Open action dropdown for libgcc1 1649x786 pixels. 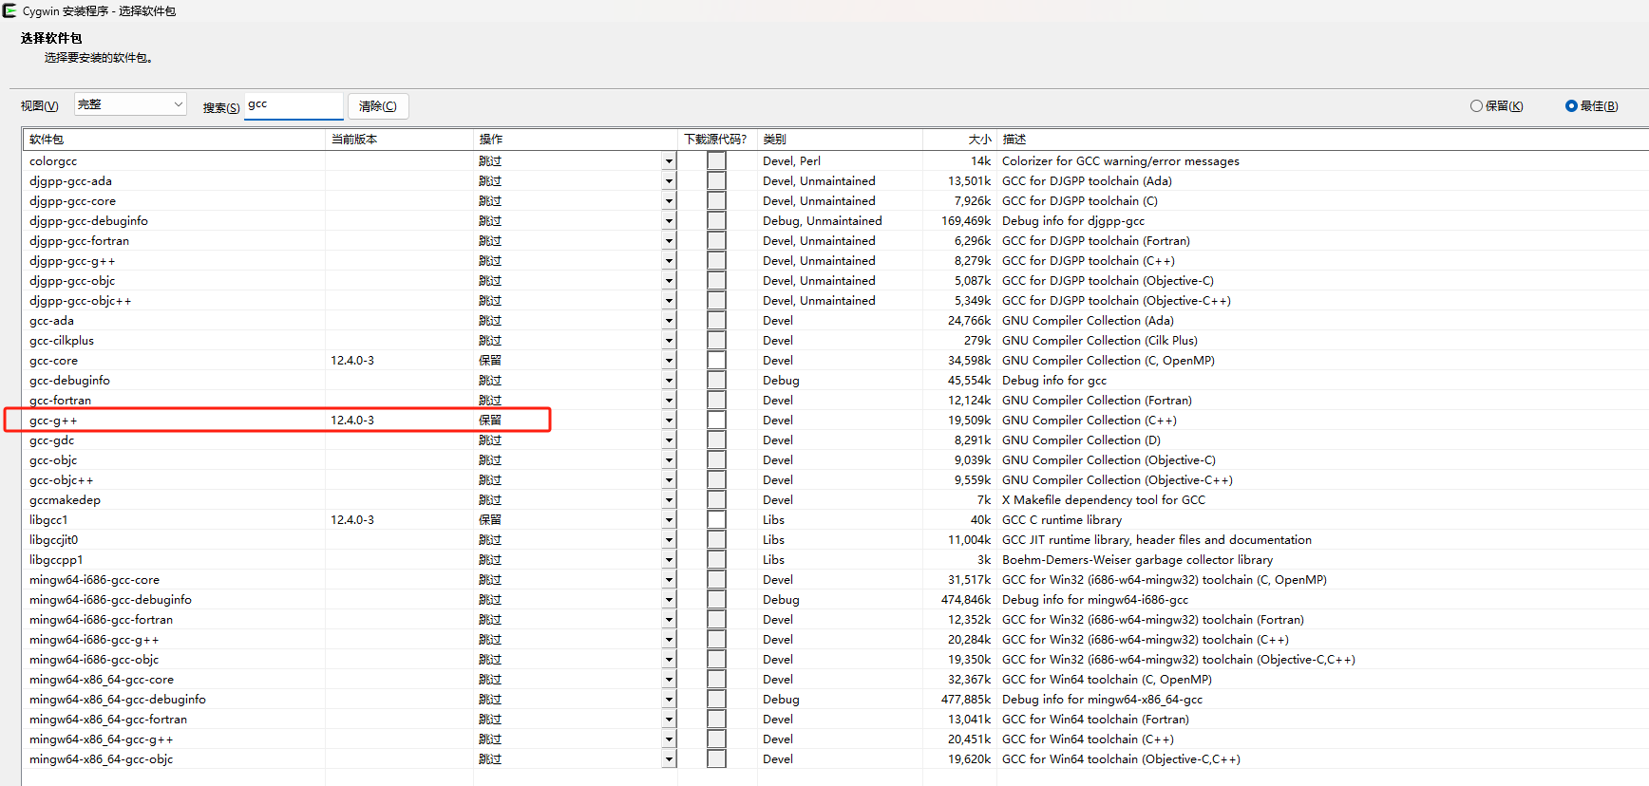[x=669, y=520]
